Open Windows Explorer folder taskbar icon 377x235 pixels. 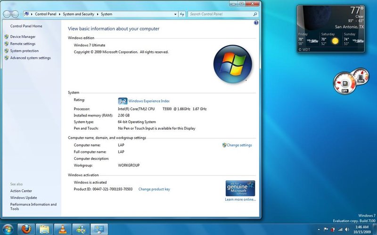44,229
